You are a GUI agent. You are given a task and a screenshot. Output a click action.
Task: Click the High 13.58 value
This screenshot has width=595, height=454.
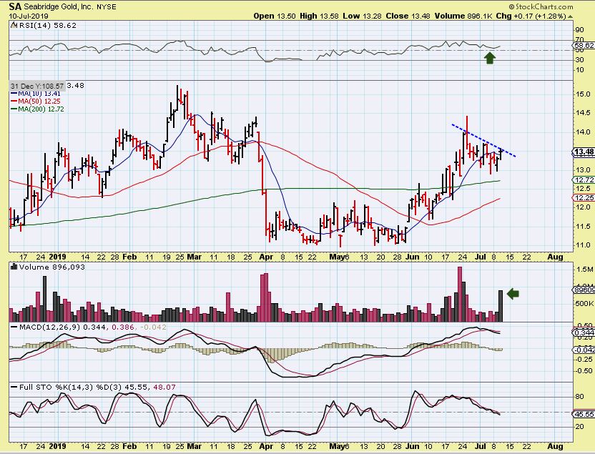point(319,16)
